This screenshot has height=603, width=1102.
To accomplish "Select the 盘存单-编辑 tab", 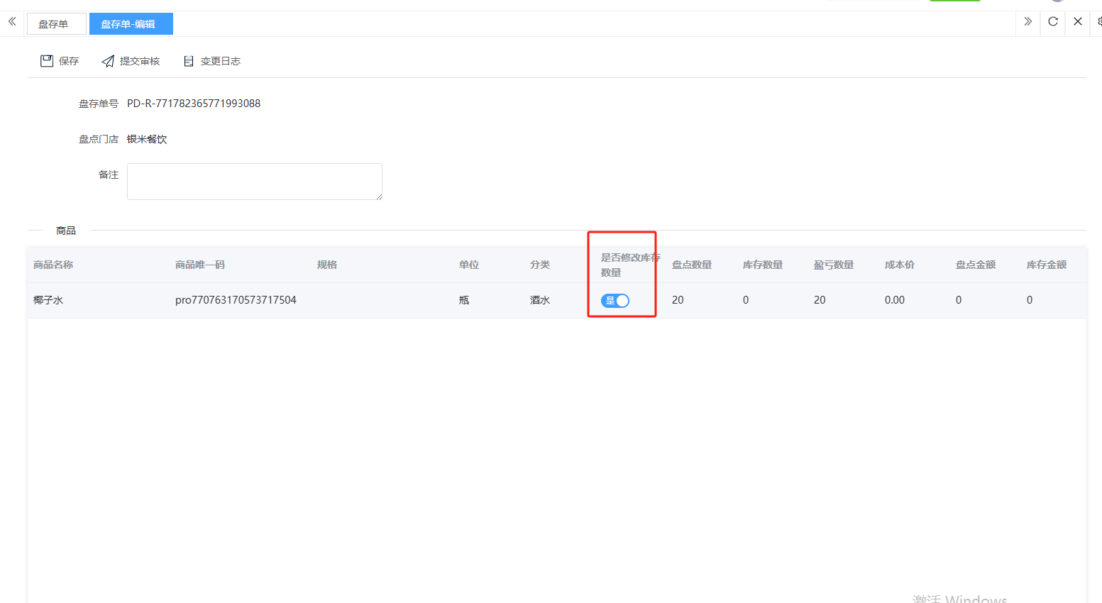I will pos(128,24).
